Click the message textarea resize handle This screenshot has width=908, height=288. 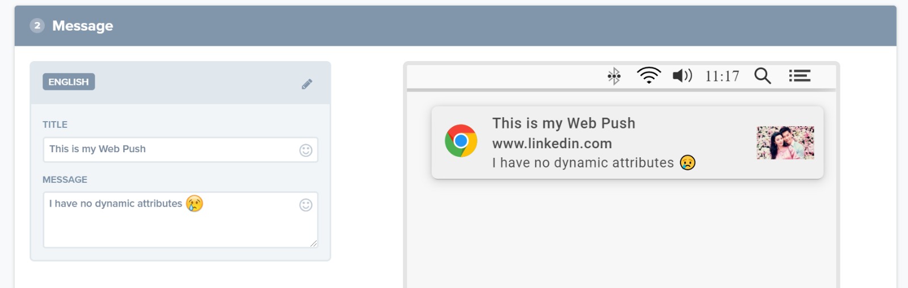click(x=314, y=243)
